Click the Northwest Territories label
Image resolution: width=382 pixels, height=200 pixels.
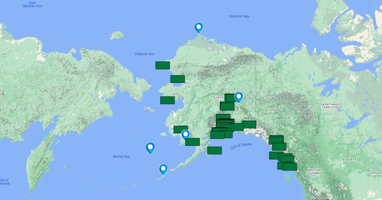(x=332, y=106)
